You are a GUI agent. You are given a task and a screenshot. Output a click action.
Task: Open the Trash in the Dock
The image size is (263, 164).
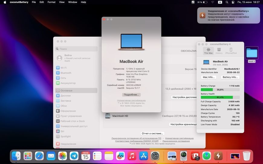(247, 156)
